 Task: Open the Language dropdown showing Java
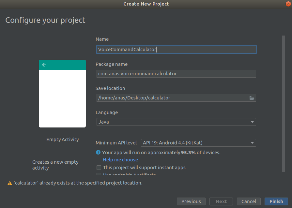(x=176, y=122)
